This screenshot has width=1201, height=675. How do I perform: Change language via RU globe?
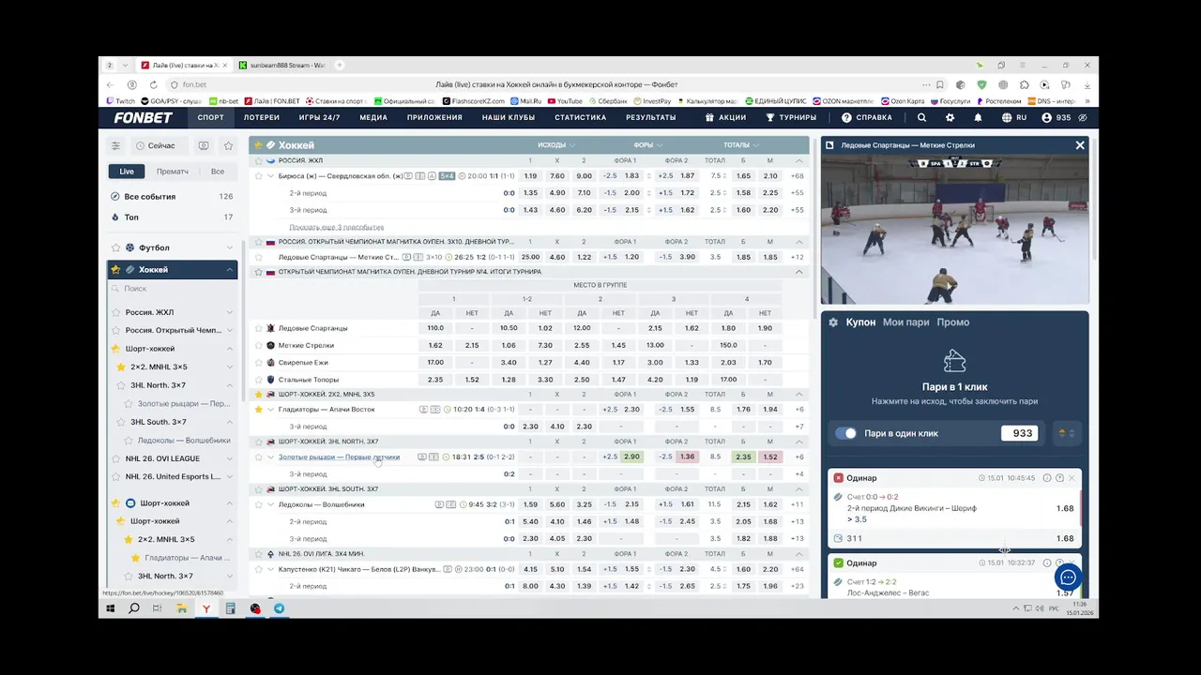tap(1014, 118)
